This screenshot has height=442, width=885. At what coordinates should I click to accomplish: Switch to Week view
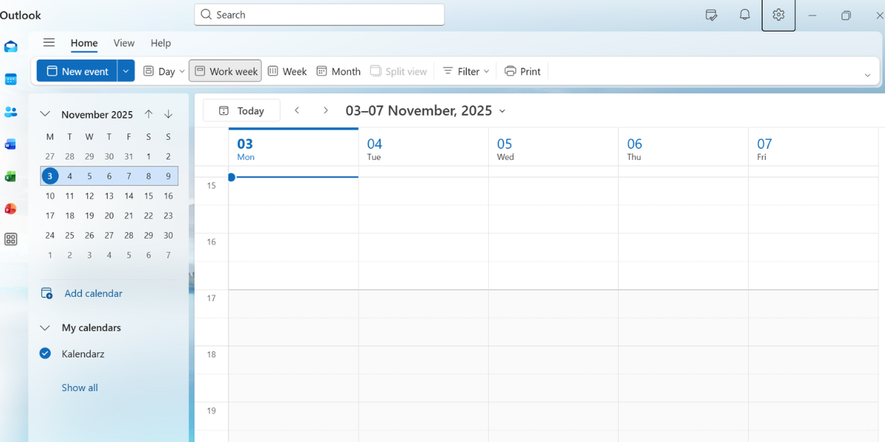pos(287,71)
